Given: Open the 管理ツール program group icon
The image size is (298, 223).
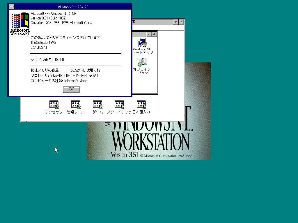Looking at the screenshot, I should point(76,105).
